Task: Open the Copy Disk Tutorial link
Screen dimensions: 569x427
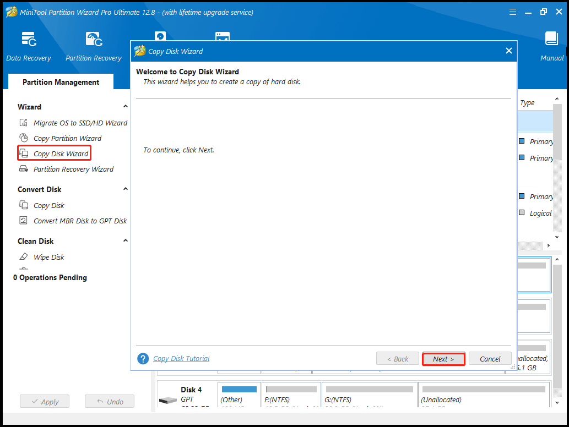Action: coord(181,359)
